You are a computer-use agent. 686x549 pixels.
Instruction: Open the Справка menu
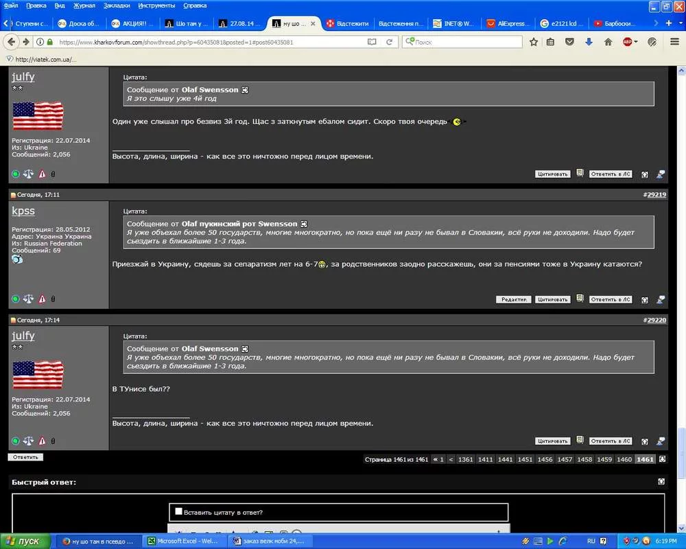click(x=195, y=5)
